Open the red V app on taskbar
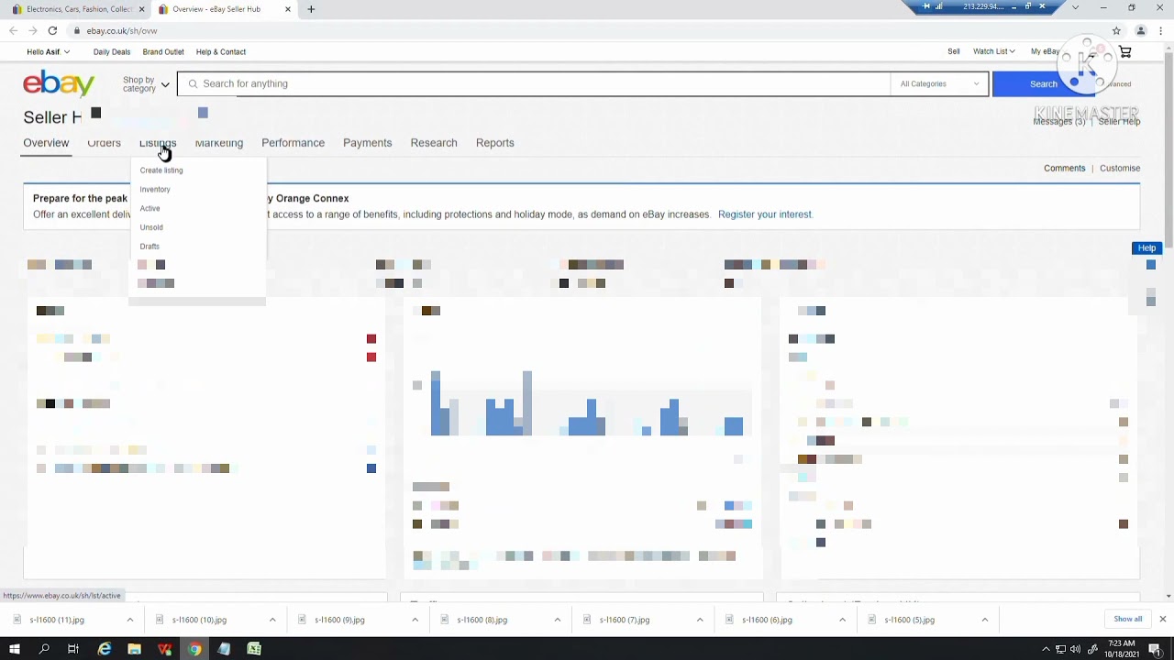Image resolution: width=1174 pixels, height=660 pixels. [164, 649]
